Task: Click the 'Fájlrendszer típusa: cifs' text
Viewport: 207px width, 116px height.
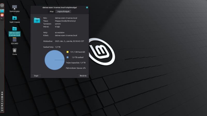Action: tap(76, 68)
